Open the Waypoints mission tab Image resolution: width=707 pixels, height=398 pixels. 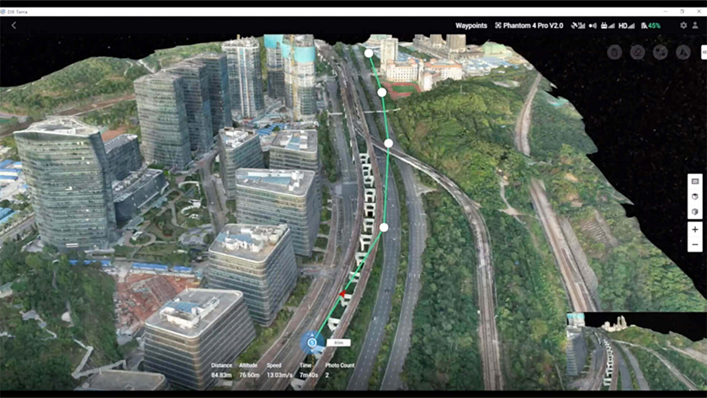(471, 26)
